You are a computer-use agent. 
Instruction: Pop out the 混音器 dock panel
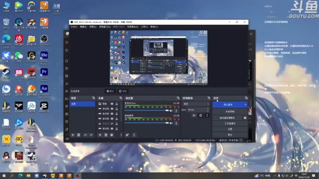point(178,98)
